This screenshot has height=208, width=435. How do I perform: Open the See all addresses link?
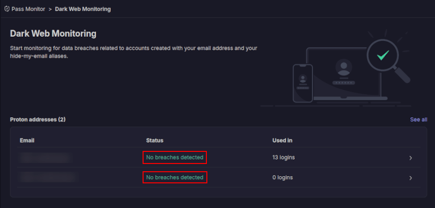point(418,119)
